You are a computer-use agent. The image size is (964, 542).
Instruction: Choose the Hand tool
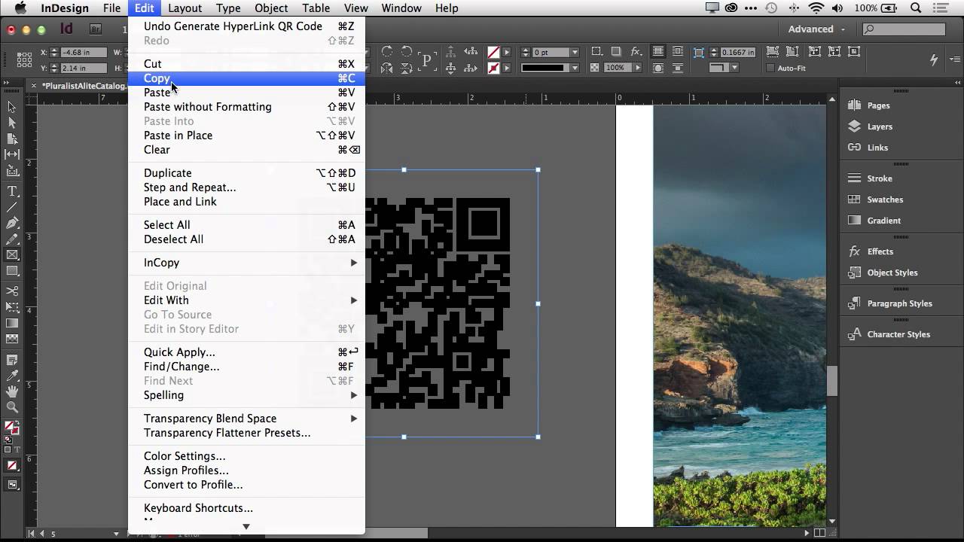click(x=12, y=391)
